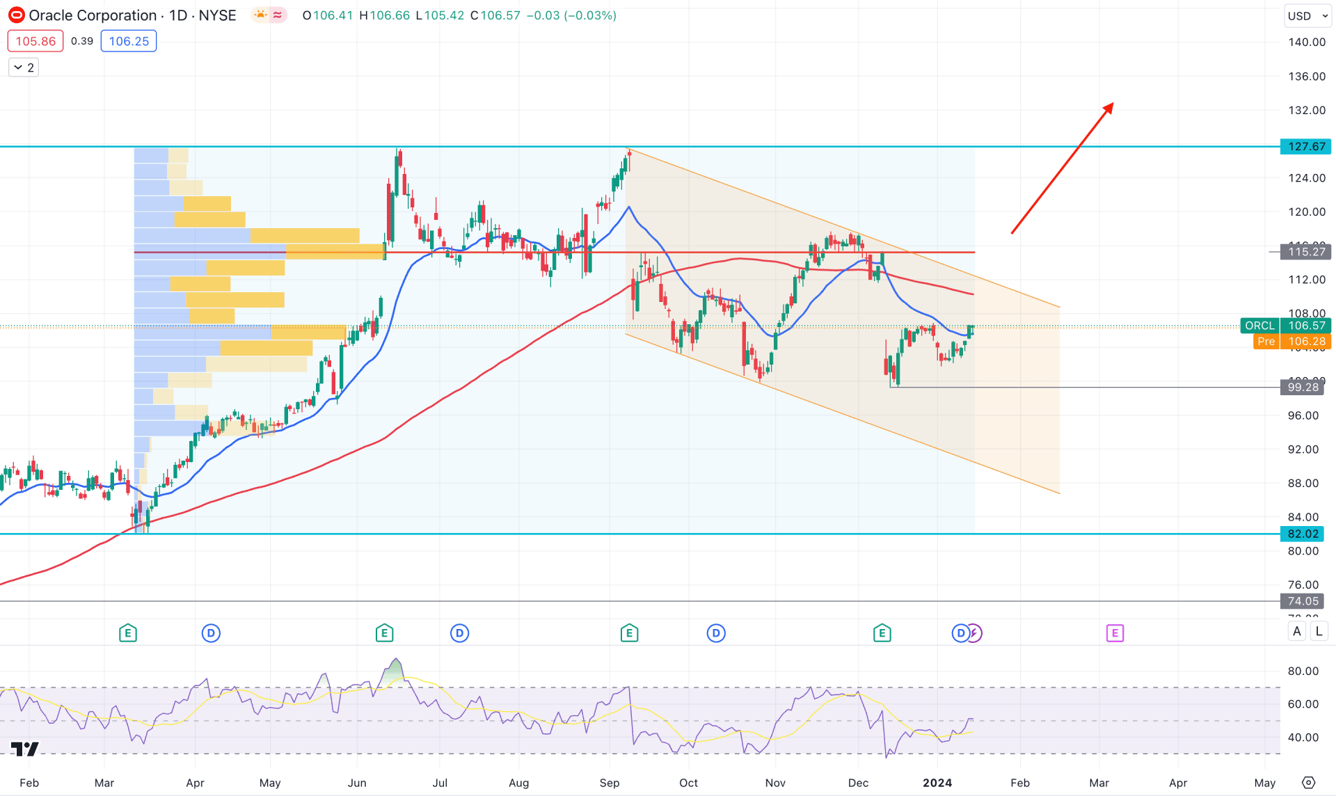Open the pre-market session status sun icon
1336x796 pixels.
(x=260, y=15)
